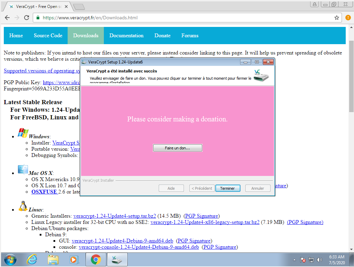Screen dimensions: 354x267
Task: Open Chrome user profile icon
Action: point(314,4)
